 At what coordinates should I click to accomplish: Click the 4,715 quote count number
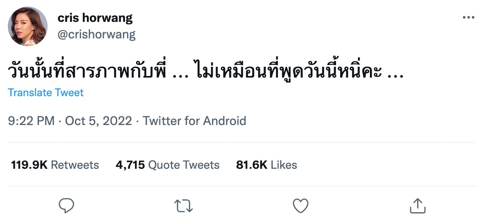point(130,165)
